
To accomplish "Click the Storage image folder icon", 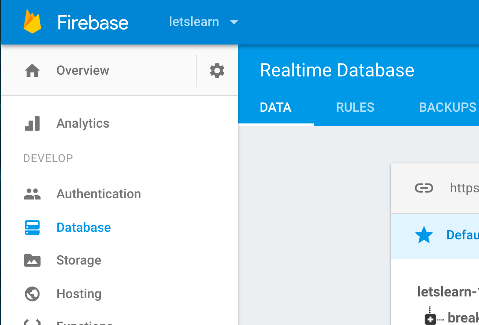I will tap(32, 260).
